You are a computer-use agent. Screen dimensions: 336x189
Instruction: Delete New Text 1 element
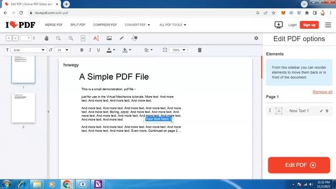point(327,111)
